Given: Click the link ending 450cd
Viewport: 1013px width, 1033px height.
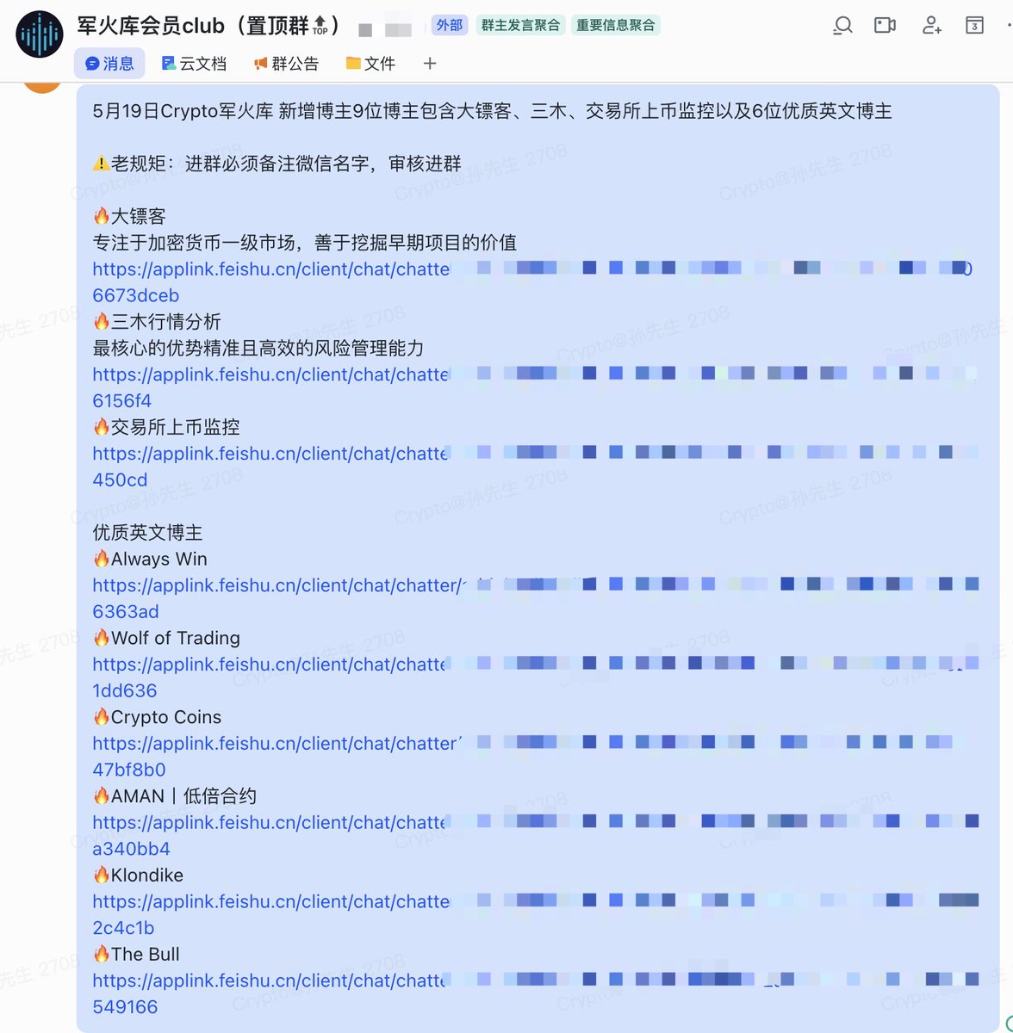Looking at the screenshot, I should (x=120, y=480).
